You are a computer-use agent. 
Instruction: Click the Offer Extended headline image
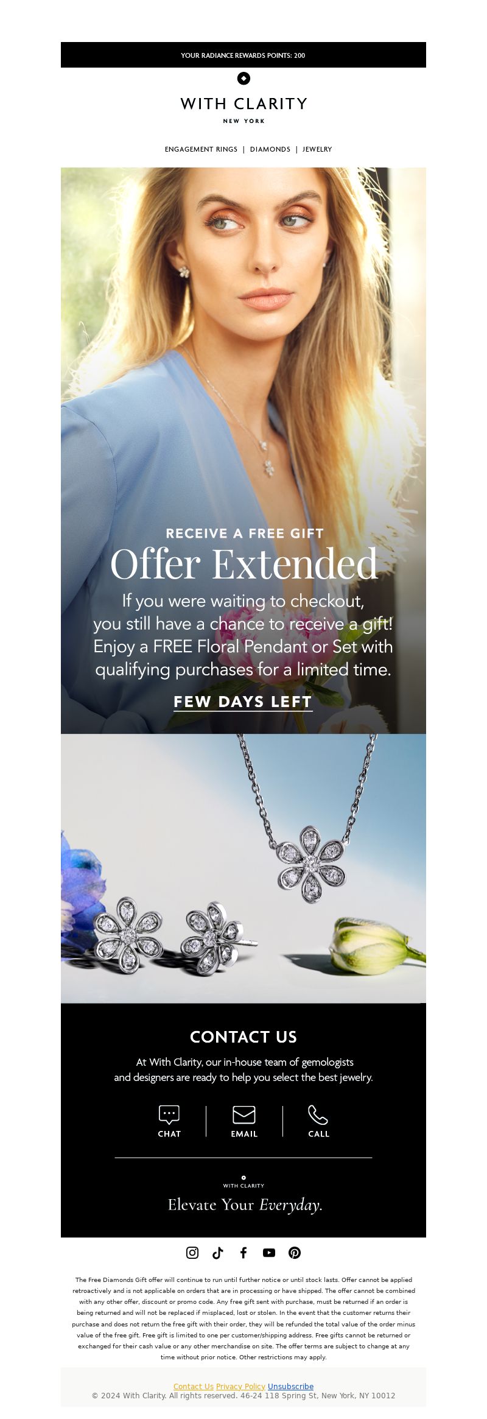point(243,451)
